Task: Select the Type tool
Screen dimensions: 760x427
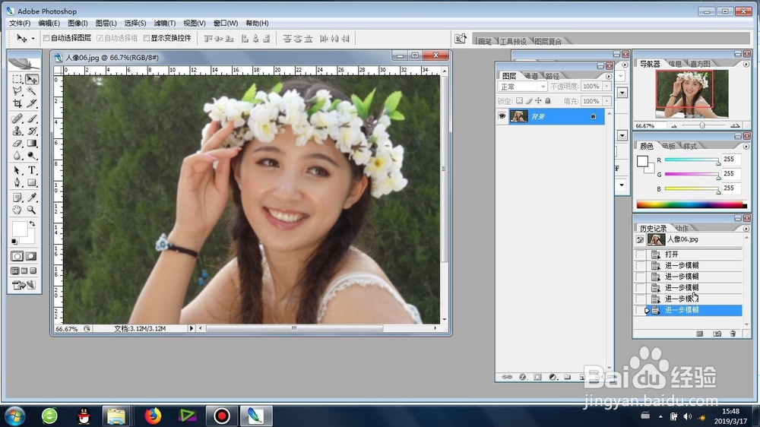Action: point(31,170)
